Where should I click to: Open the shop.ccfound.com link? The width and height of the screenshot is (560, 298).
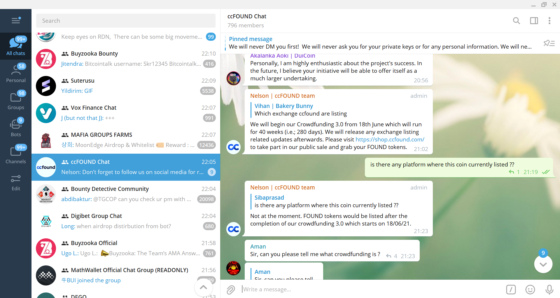coord(390,140)
